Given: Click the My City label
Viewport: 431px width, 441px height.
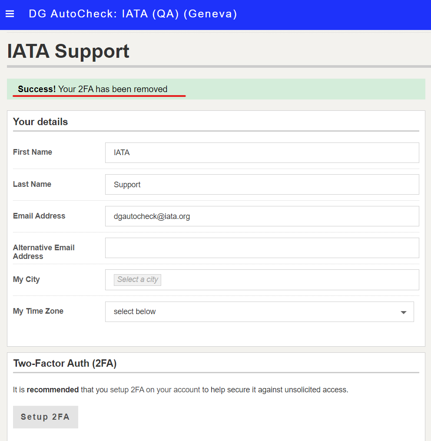Looking at the screenshot, I should click(x=27, y=279).
